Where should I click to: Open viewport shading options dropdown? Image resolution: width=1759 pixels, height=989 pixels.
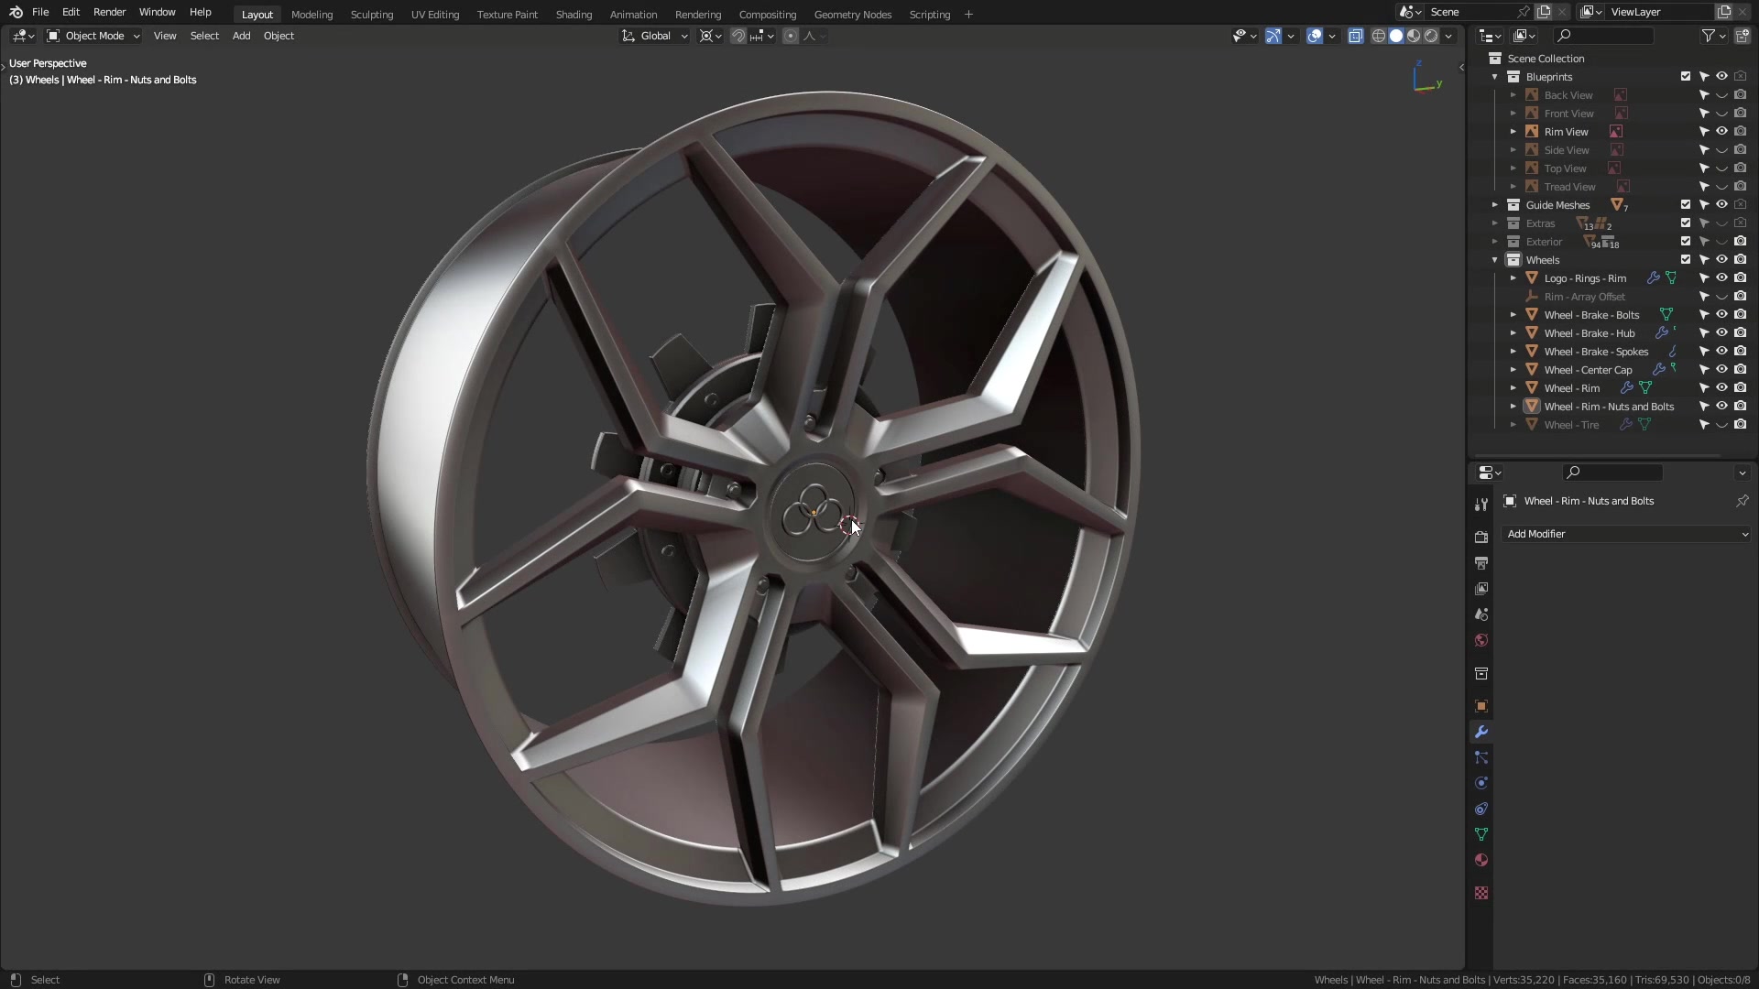coord(1448,36)
